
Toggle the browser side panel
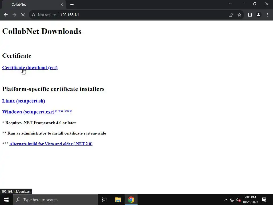click(250, 15)
